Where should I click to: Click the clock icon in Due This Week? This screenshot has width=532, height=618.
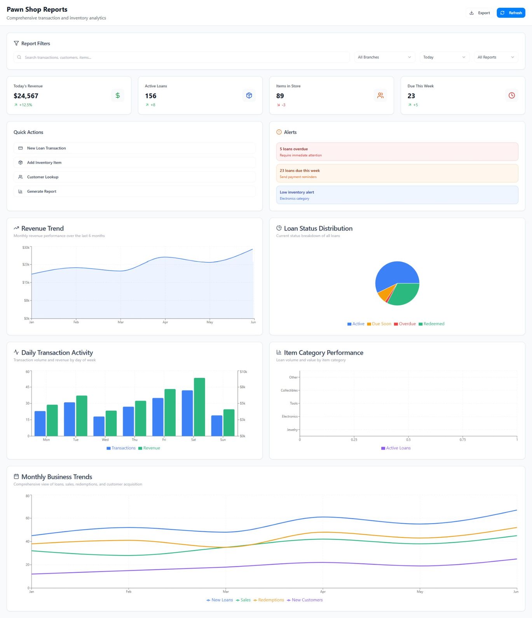[511, 95]
